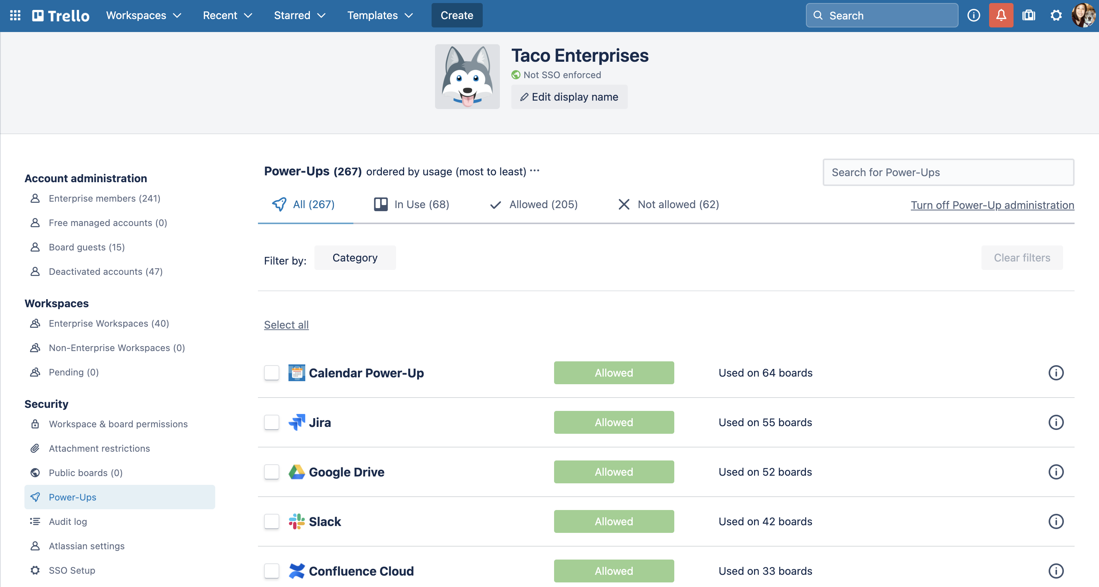Click the Trello camera/workspace icon
This screenshot has width=1099, height=587.
[1028, 14]
